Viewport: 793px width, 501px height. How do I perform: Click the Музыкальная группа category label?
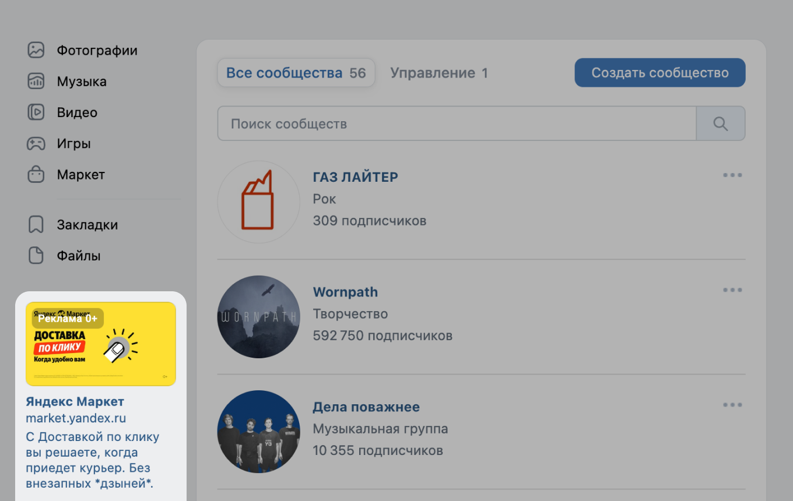[x=381, y=429]
